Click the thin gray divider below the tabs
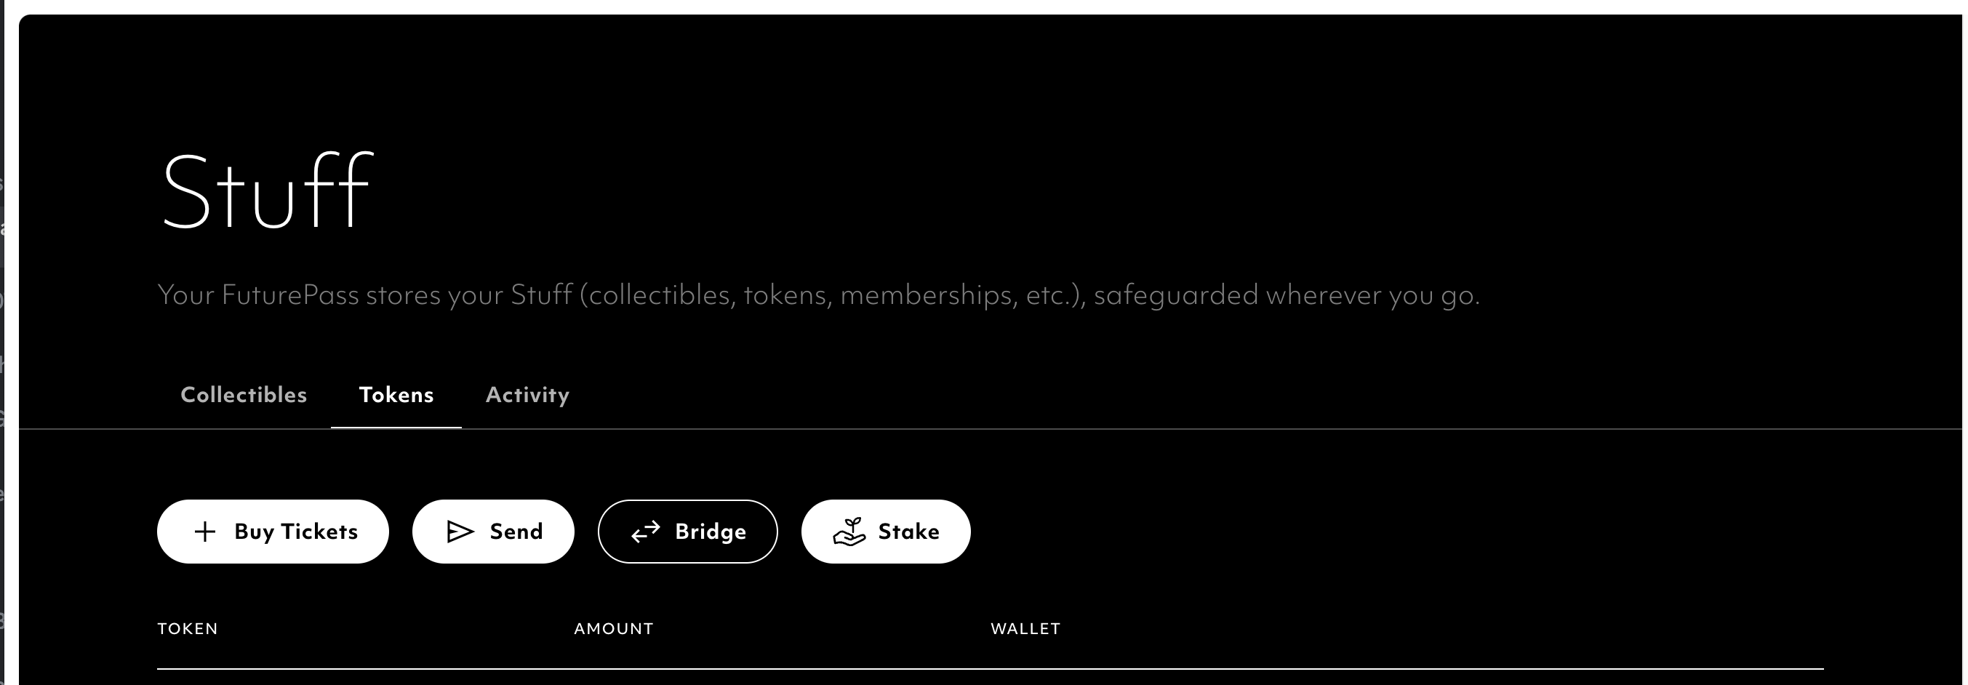The height and width of the screenshot is (685, 1968). [1146, 429]
